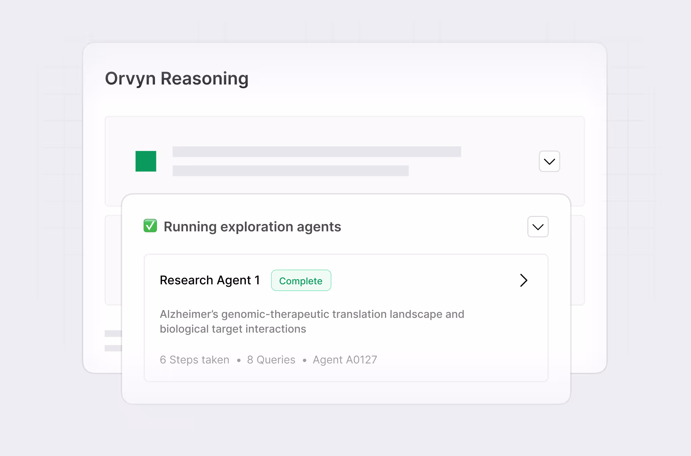Click the bullet separator before Agent A0127
This screenshot has width=691, height=456.
coord(304,360)
